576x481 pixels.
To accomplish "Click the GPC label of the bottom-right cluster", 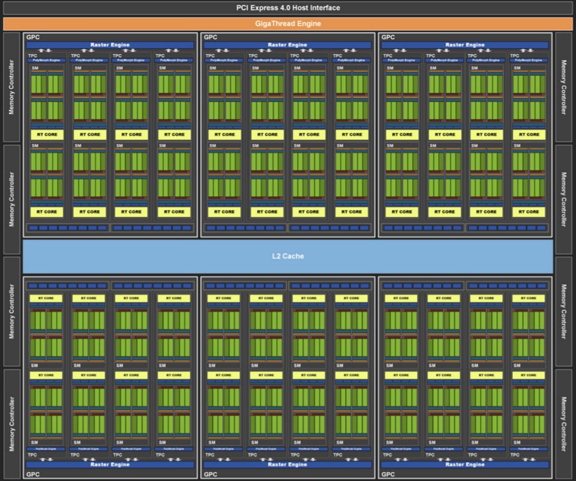I will pos(388,474).
